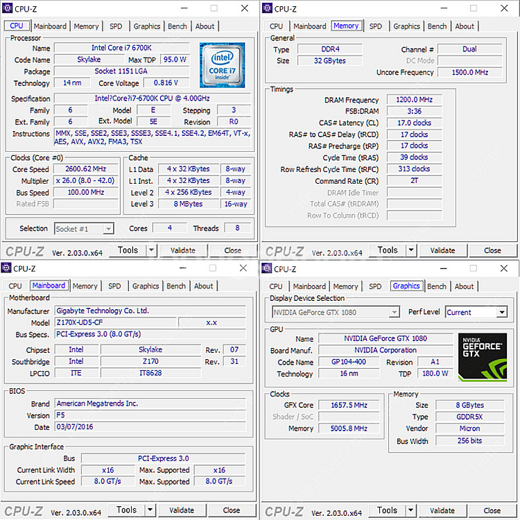
Task: Click the LPCIO chip value IT8628
Action: (150, 373)
